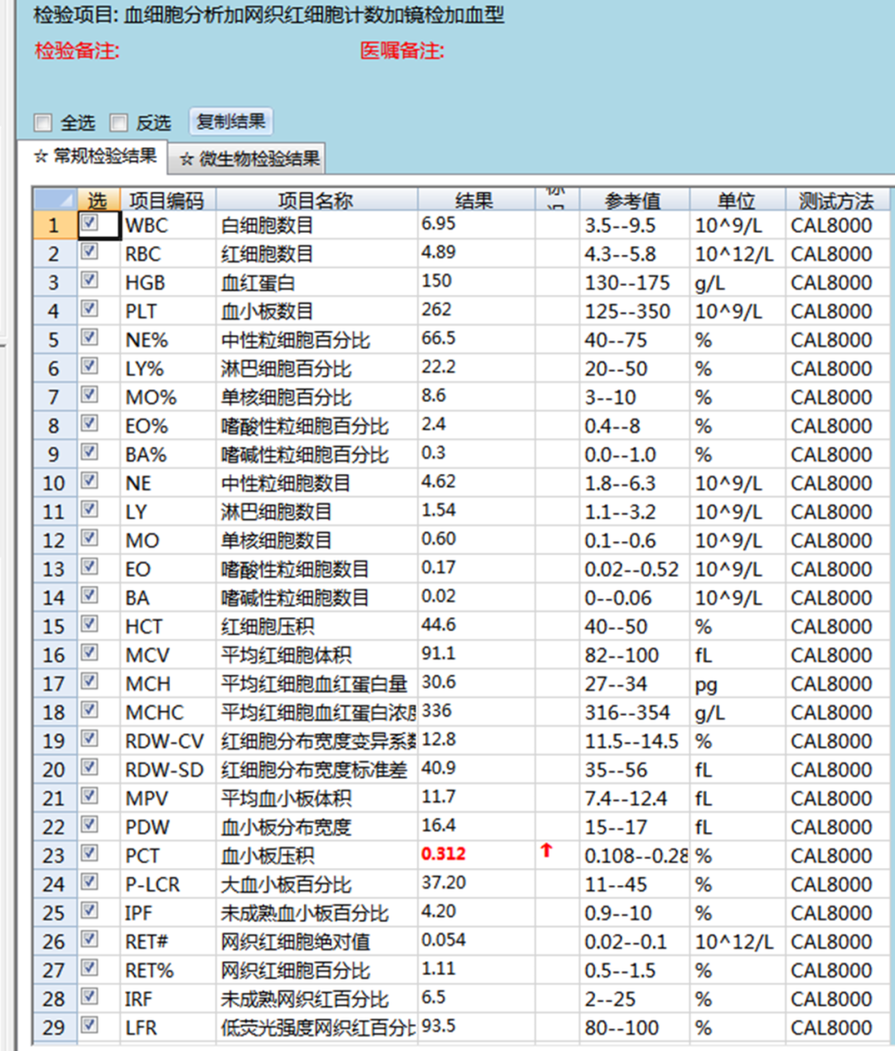
Task: Click the WBC result value 6.95
Action: [438, 224]
